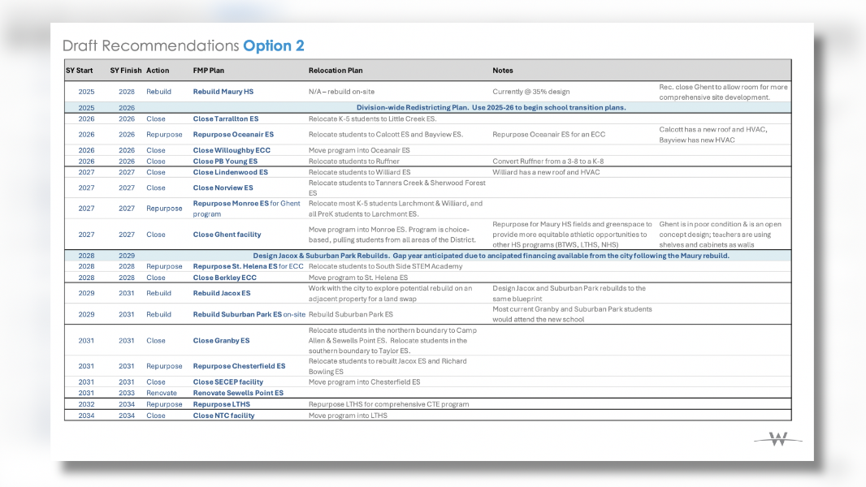
Task: Click the 'Close NTC facility' plan entry
Action: (x=223, y=416)
